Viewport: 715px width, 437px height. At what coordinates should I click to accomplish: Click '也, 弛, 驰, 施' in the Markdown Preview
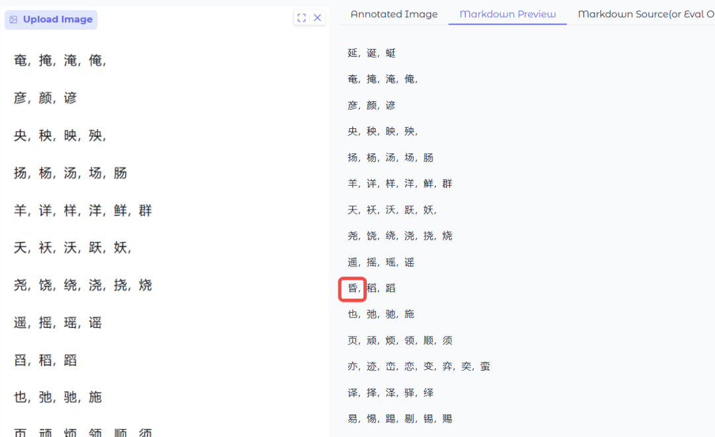tap(381, 314)
